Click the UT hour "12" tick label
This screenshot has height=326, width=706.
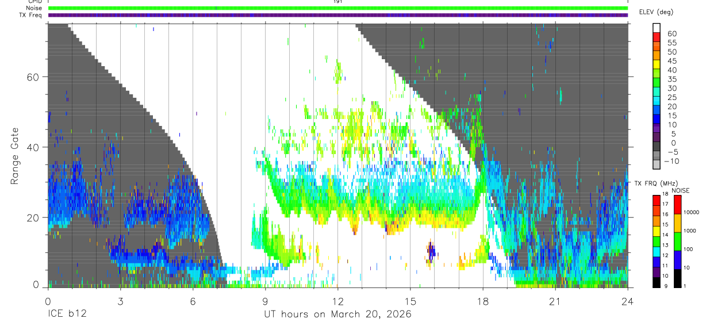(x=337, y=301)
